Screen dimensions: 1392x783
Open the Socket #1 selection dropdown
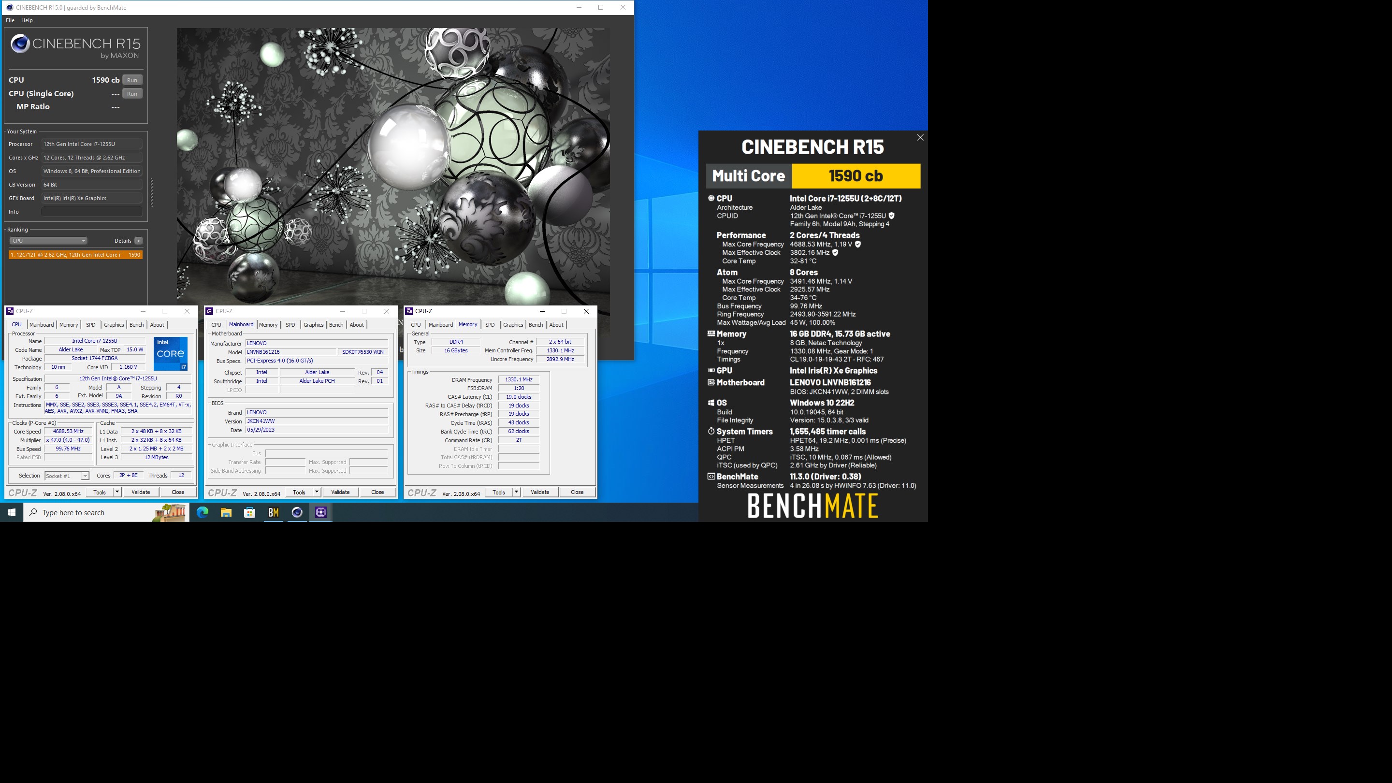[67, 476]
